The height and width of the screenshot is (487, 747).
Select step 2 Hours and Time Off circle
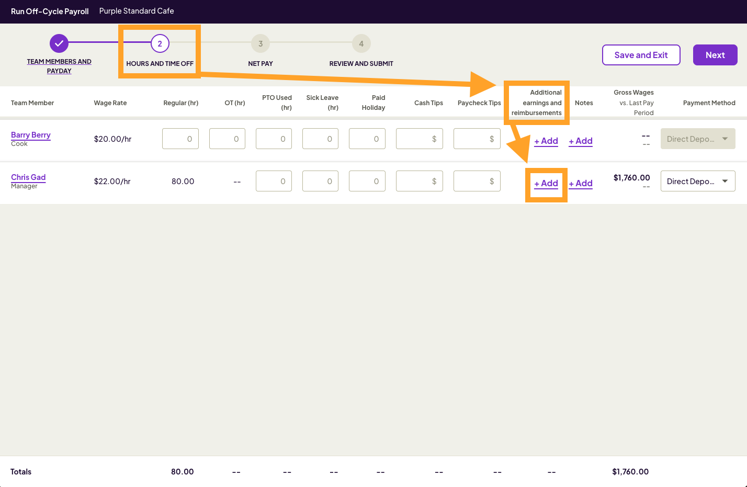(x=160, y=44)
